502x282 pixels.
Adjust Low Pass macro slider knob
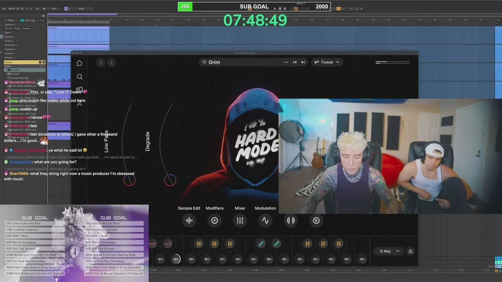pos(129,180)
